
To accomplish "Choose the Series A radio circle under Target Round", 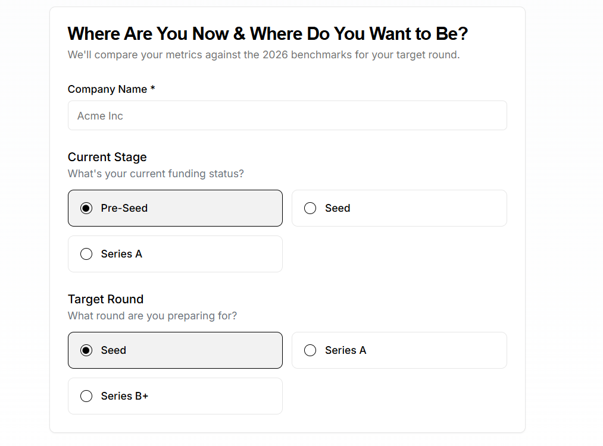I will (x=310, y=350).
